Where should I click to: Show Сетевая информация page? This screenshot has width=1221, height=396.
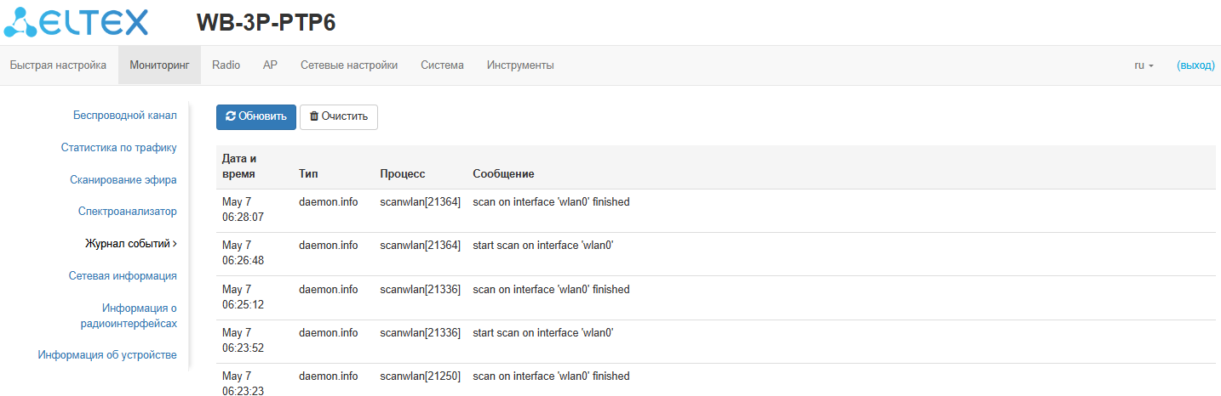pos(123,276)
